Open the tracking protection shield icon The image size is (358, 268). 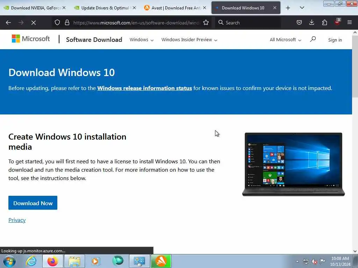click(x=57, y=22)
